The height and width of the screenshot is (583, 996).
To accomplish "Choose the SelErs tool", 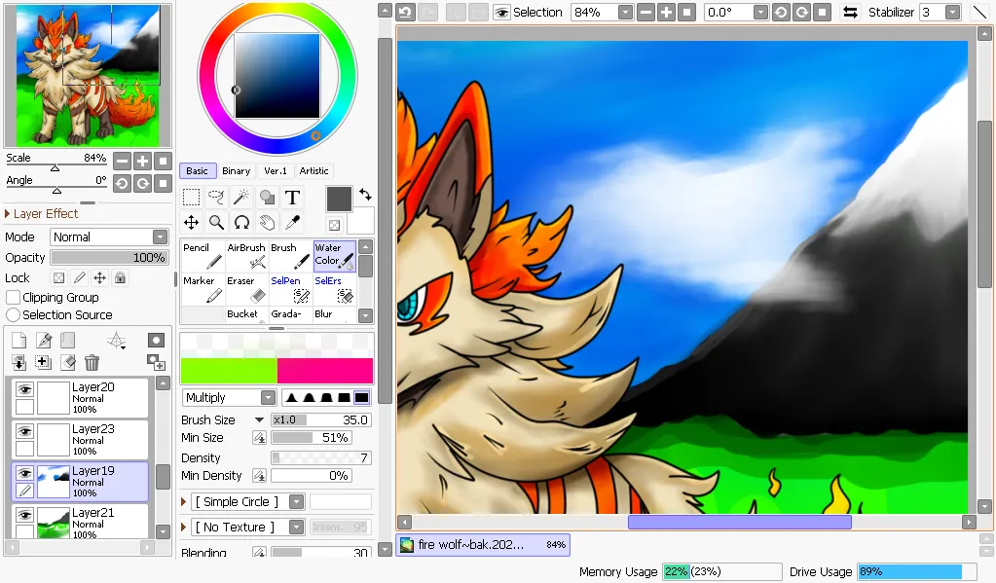I will [334, 289].
